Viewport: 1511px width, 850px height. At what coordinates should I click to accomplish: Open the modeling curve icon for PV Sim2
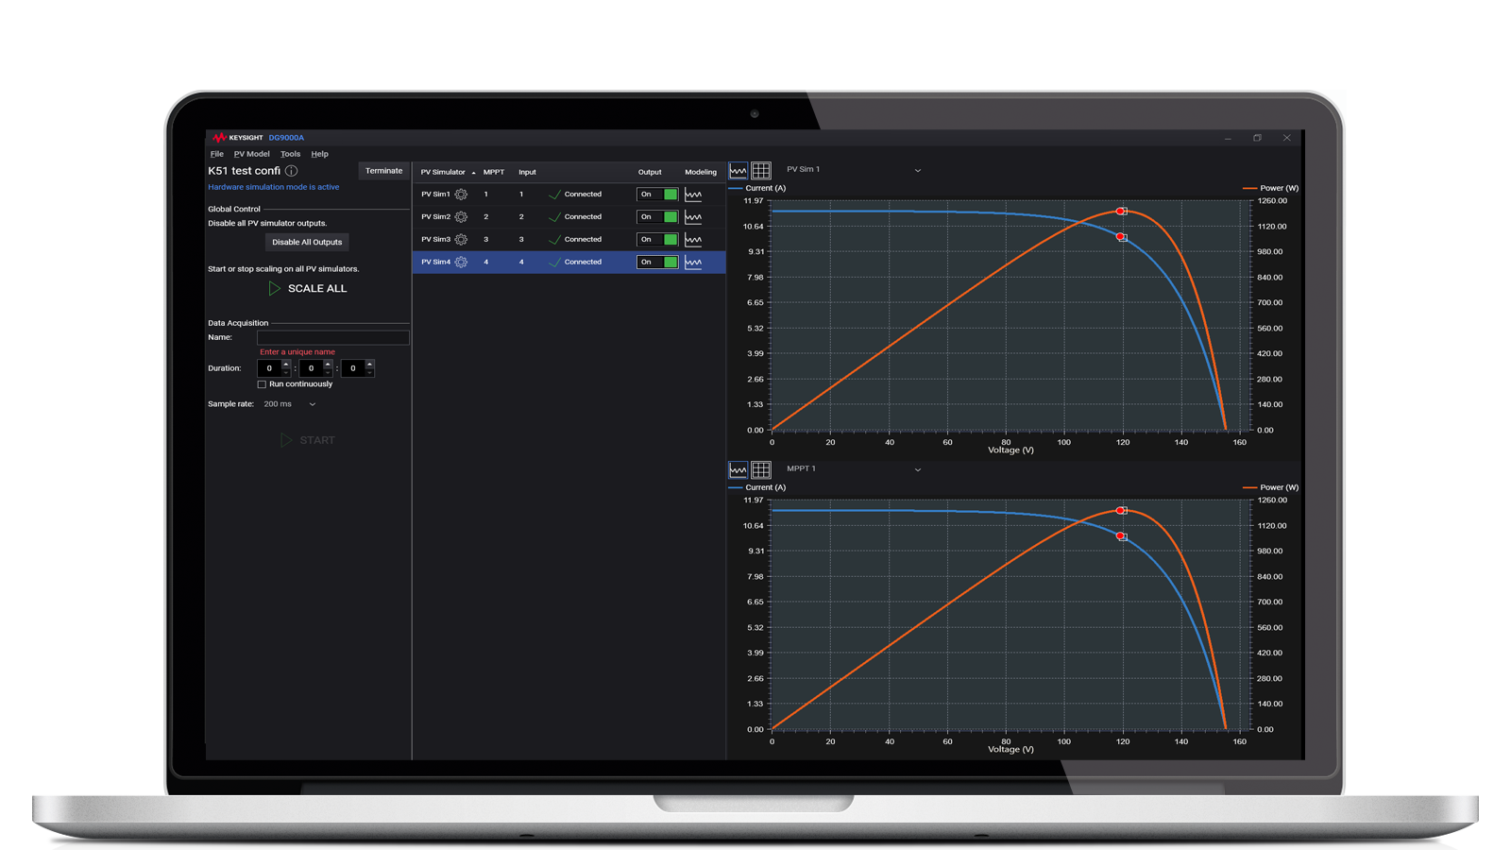coord(694,216)
